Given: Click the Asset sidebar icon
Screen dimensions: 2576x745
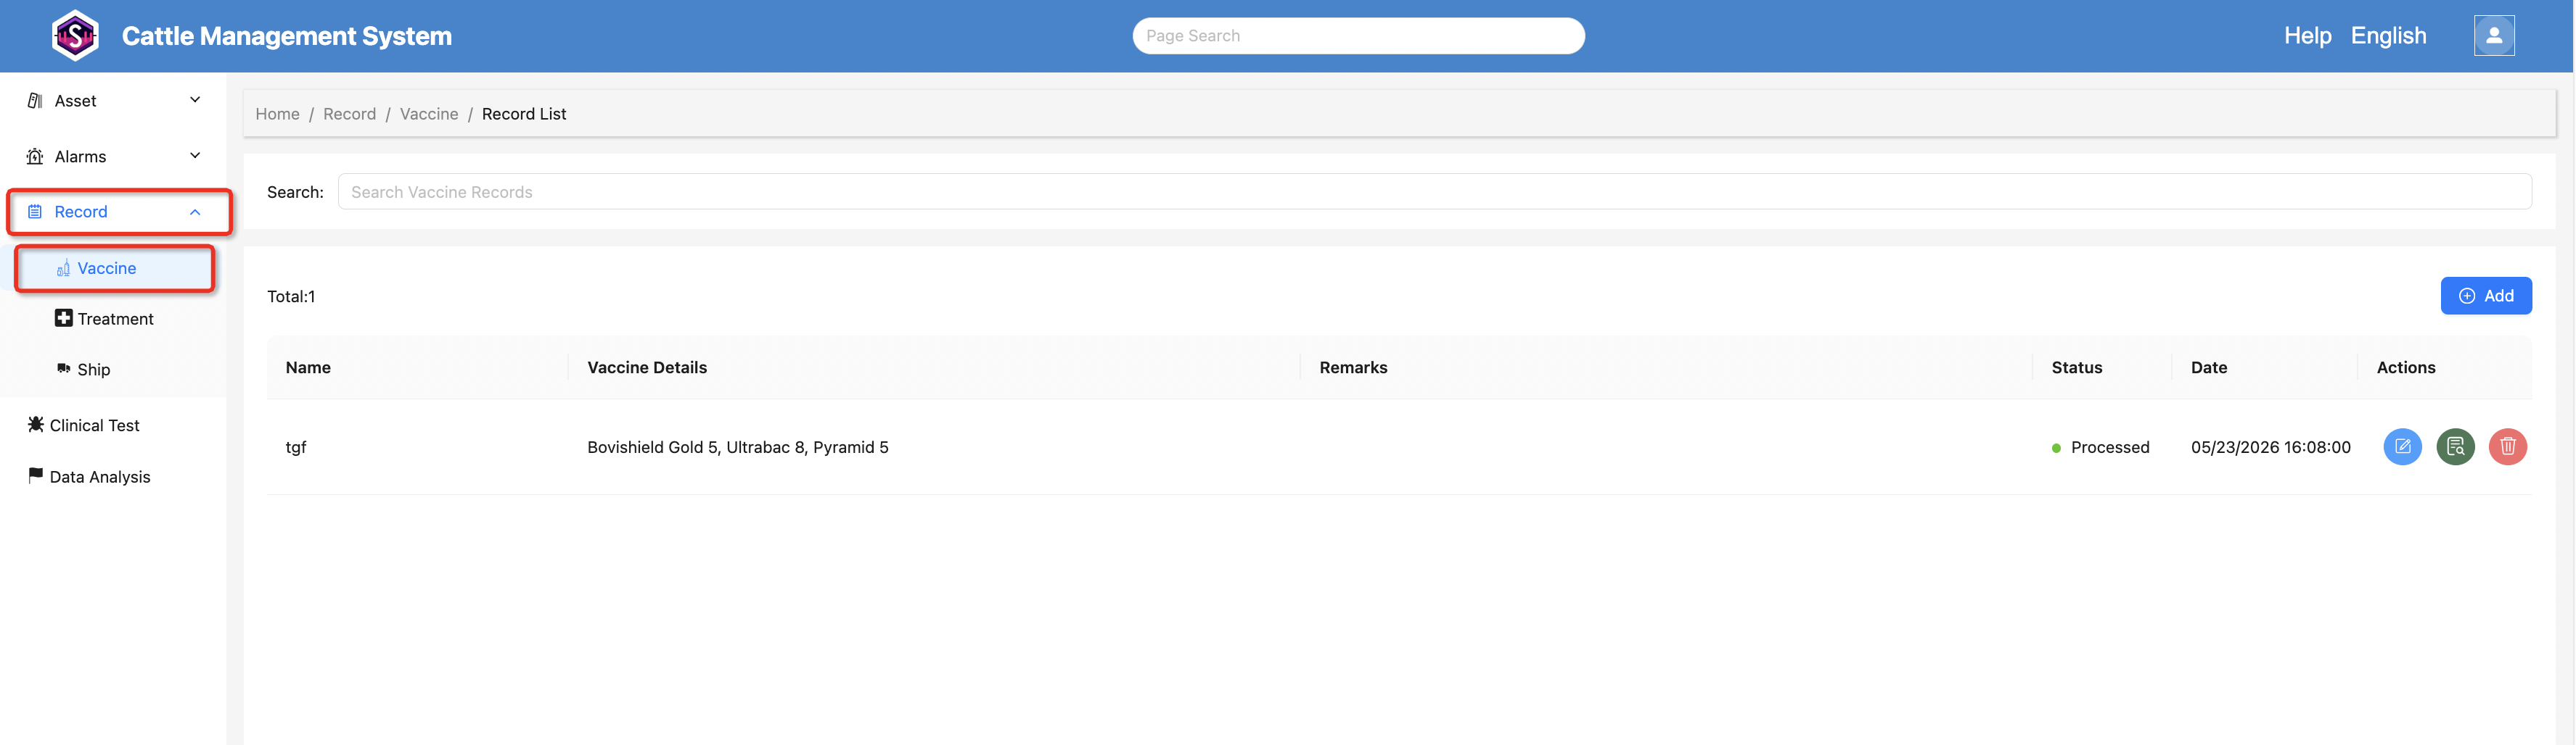Looking at the screenshot, I should 35,101.
